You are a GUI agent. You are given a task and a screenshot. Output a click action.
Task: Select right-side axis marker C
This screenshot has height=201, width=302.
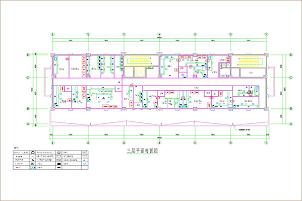click(291, 78)
